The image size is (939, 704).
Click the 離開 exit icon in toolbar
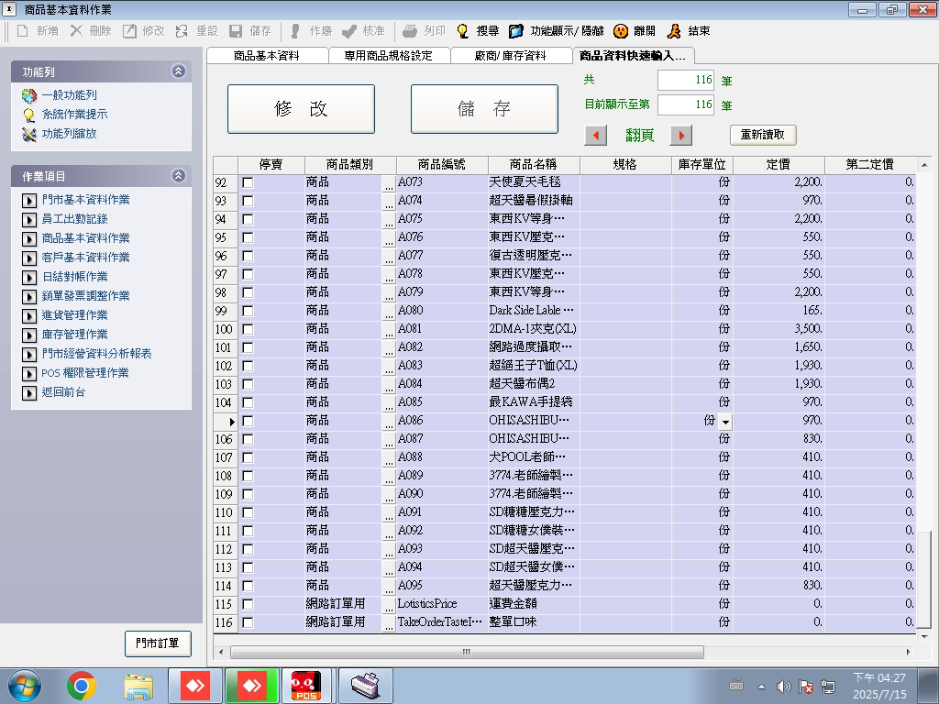(x=621, y=30)
